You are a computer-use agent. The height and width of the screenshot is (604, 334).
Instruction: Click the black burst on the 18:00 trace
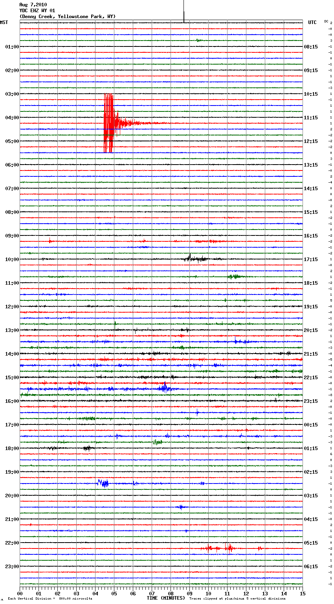[87, 448]
